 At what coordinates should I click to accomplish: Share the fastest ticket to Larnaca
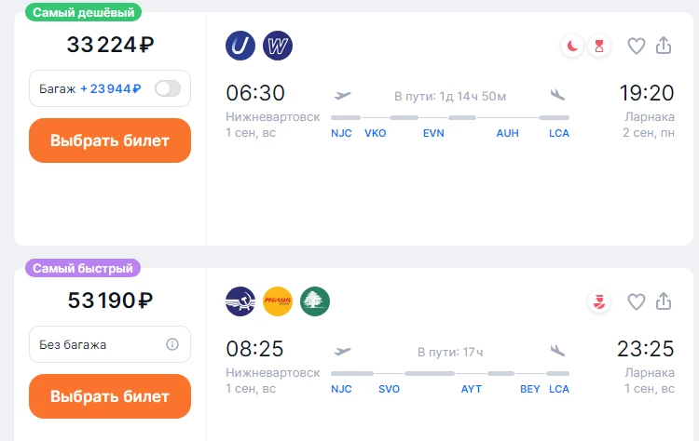coord(664,301)
